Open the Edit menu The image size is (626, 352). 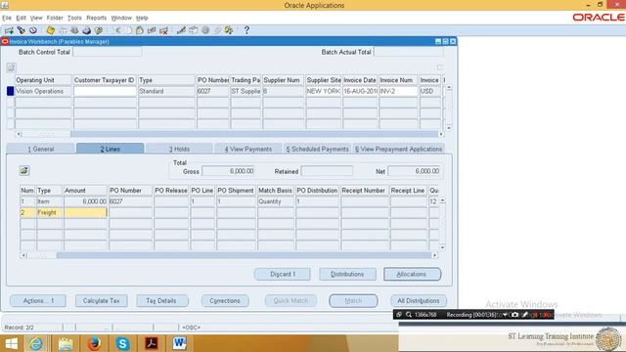click(21, 18)
